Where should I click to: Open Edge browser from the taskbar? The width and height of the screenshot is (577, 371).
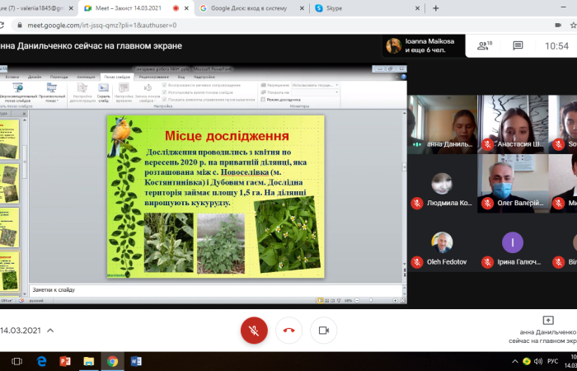41,361
